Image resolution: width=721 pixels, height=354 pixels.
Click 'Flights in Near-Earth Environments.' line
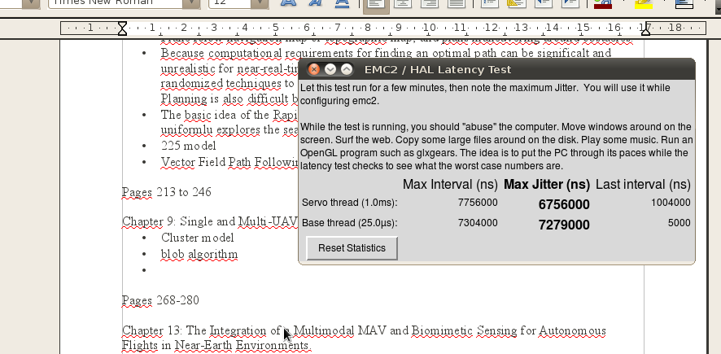(216, 345)
